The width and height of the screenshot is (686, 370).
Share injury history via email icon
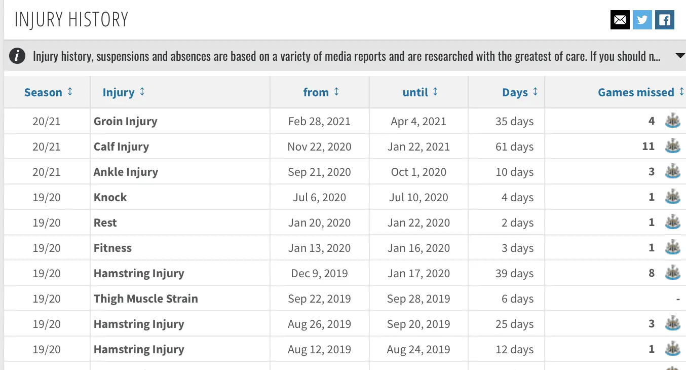[x=620, y=20]
